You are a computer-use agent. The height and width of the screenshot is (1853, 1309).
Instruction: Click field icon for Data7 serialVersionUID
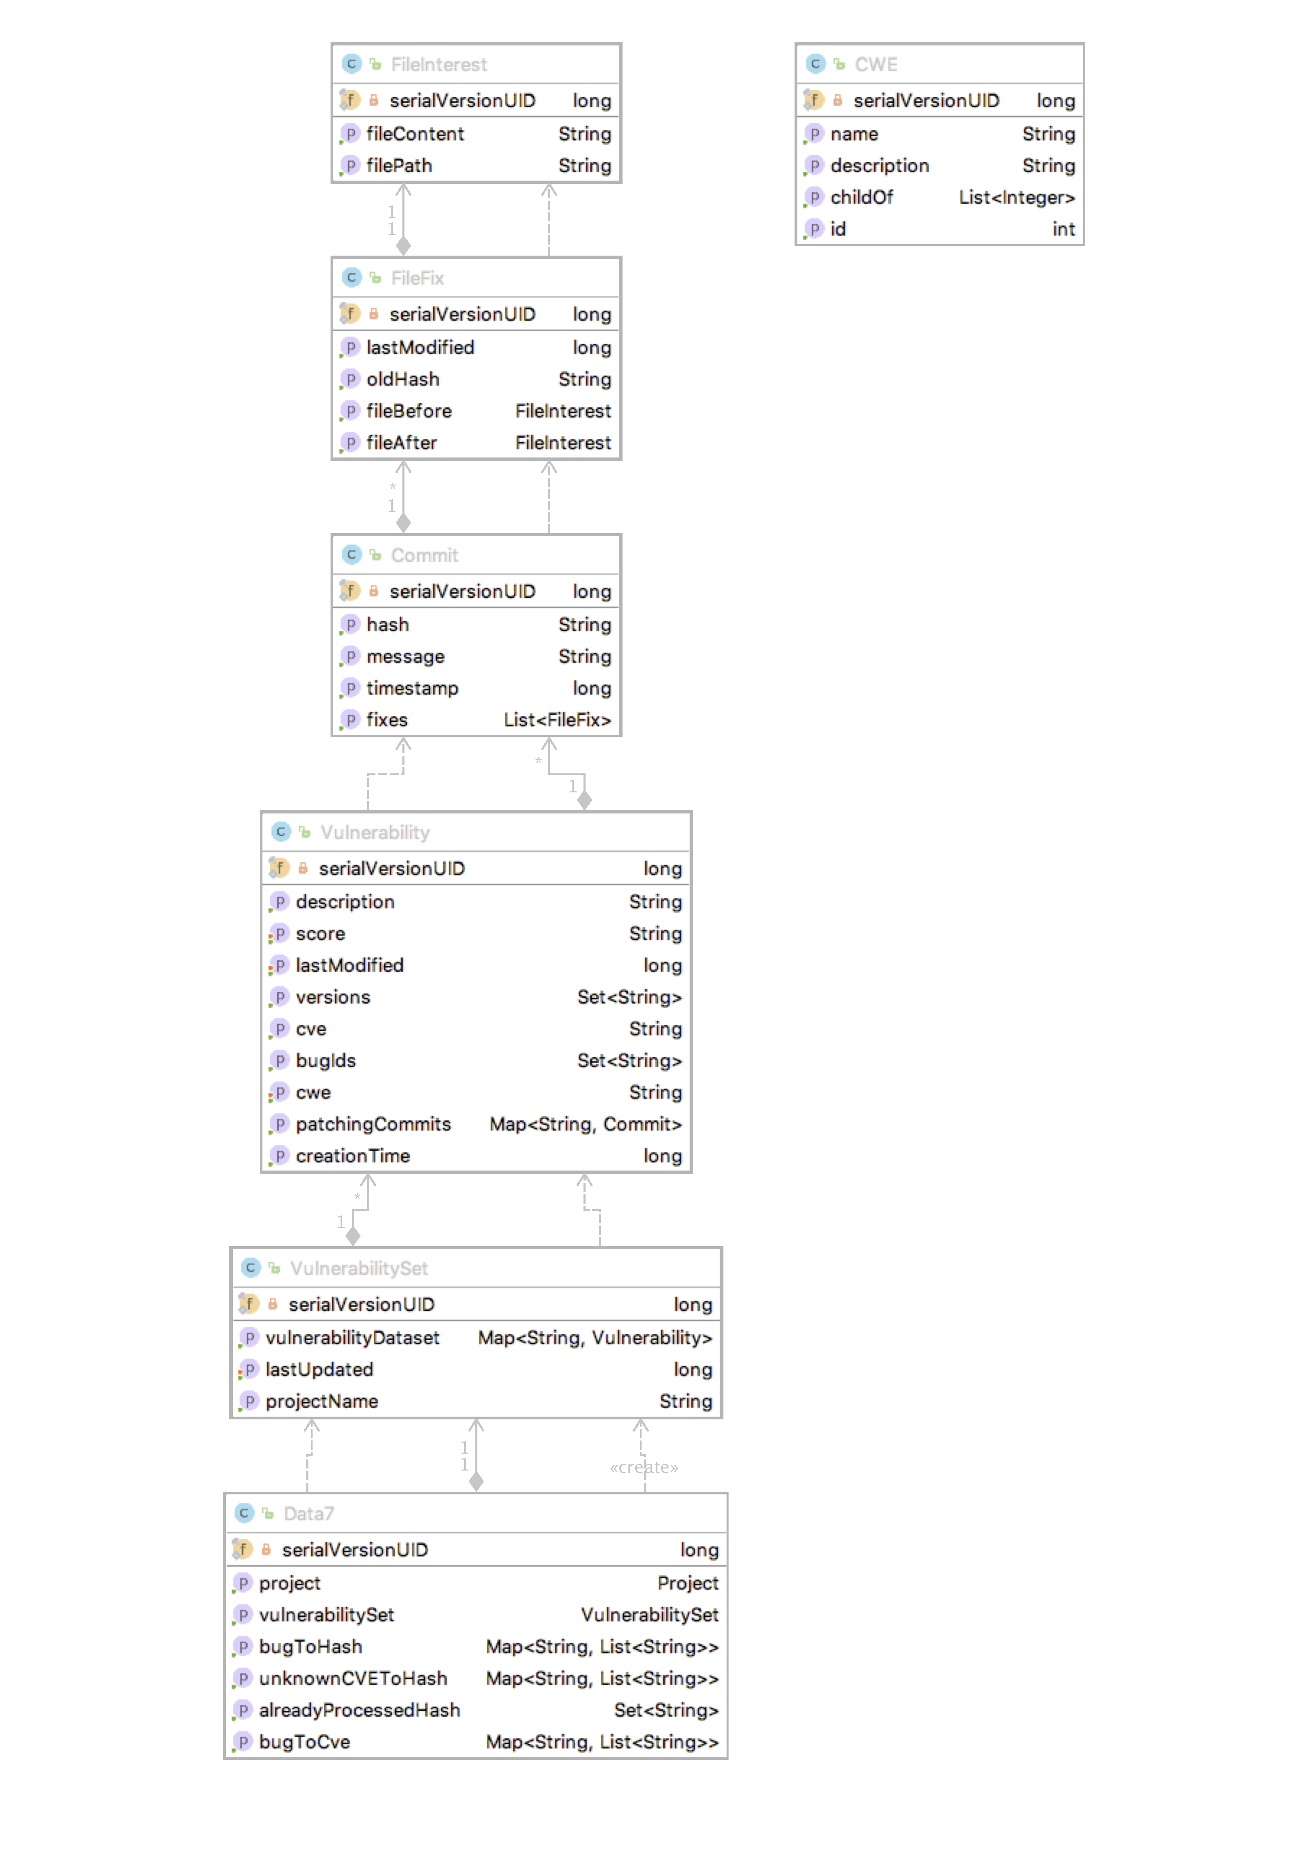coord(243,1549)
